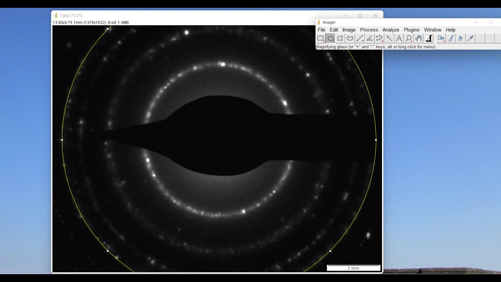The width and height of the screenshot is (501, 282).
Task: Select the Magnifying glass tool
Action: pyautogui.click(x=409, y=38)
